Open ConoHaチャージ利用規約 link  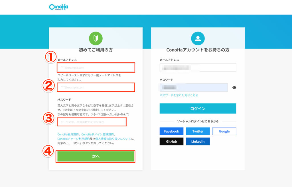pyautogui.click(x=73, y=139)
